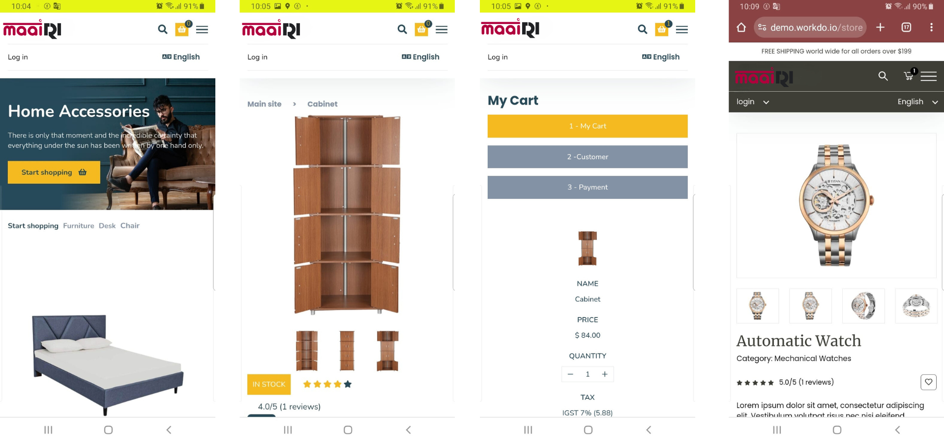The height and width of the screenshot is (442, 944).
Task: Select 2 - Customer checkout step
Action: pos(588,157)
